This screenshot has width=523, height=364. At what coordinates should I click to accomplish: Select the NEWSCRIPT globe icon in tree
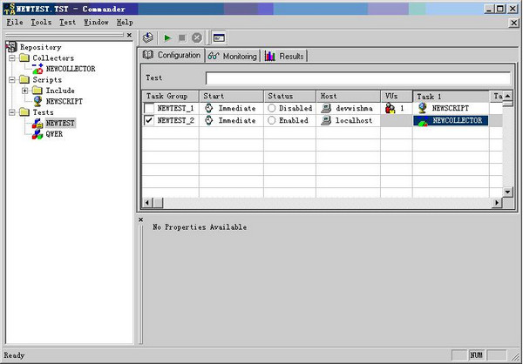[37, 101]
